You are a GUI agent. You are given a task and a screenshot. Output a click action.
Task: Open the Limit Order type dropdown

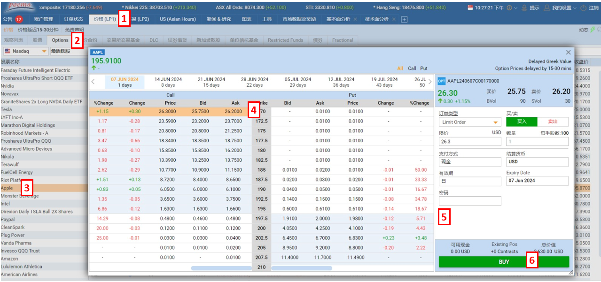point(470,122)
